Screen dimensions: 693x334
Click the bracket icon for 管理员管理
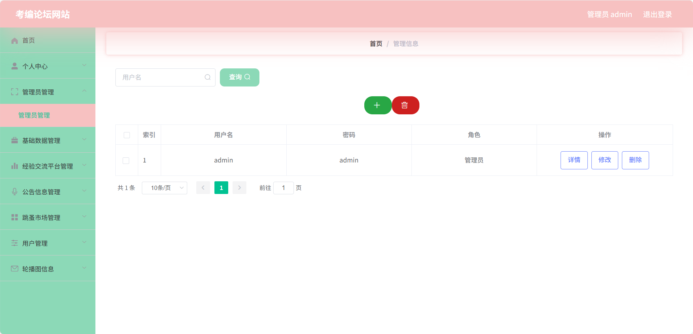click(15, 92)
